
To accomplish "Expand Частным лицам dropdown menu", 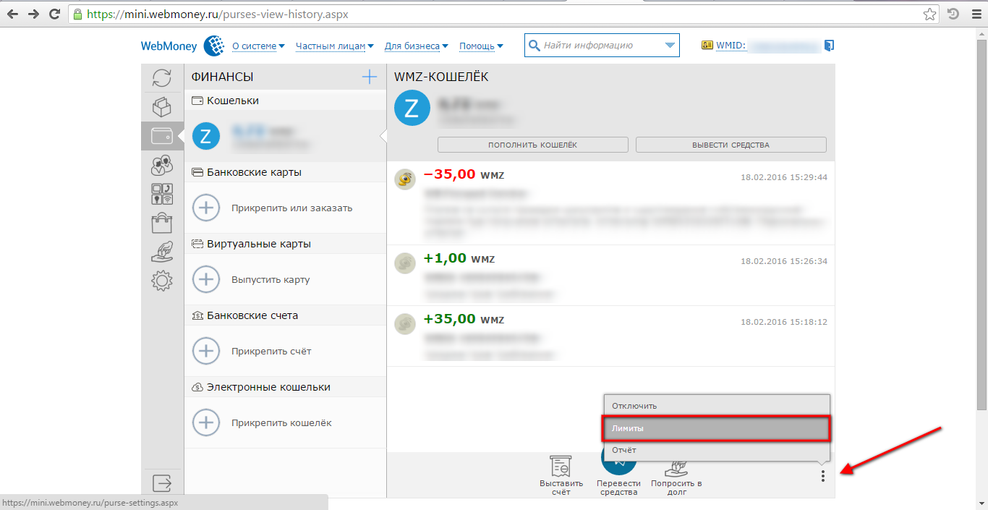I will [334, 46].
